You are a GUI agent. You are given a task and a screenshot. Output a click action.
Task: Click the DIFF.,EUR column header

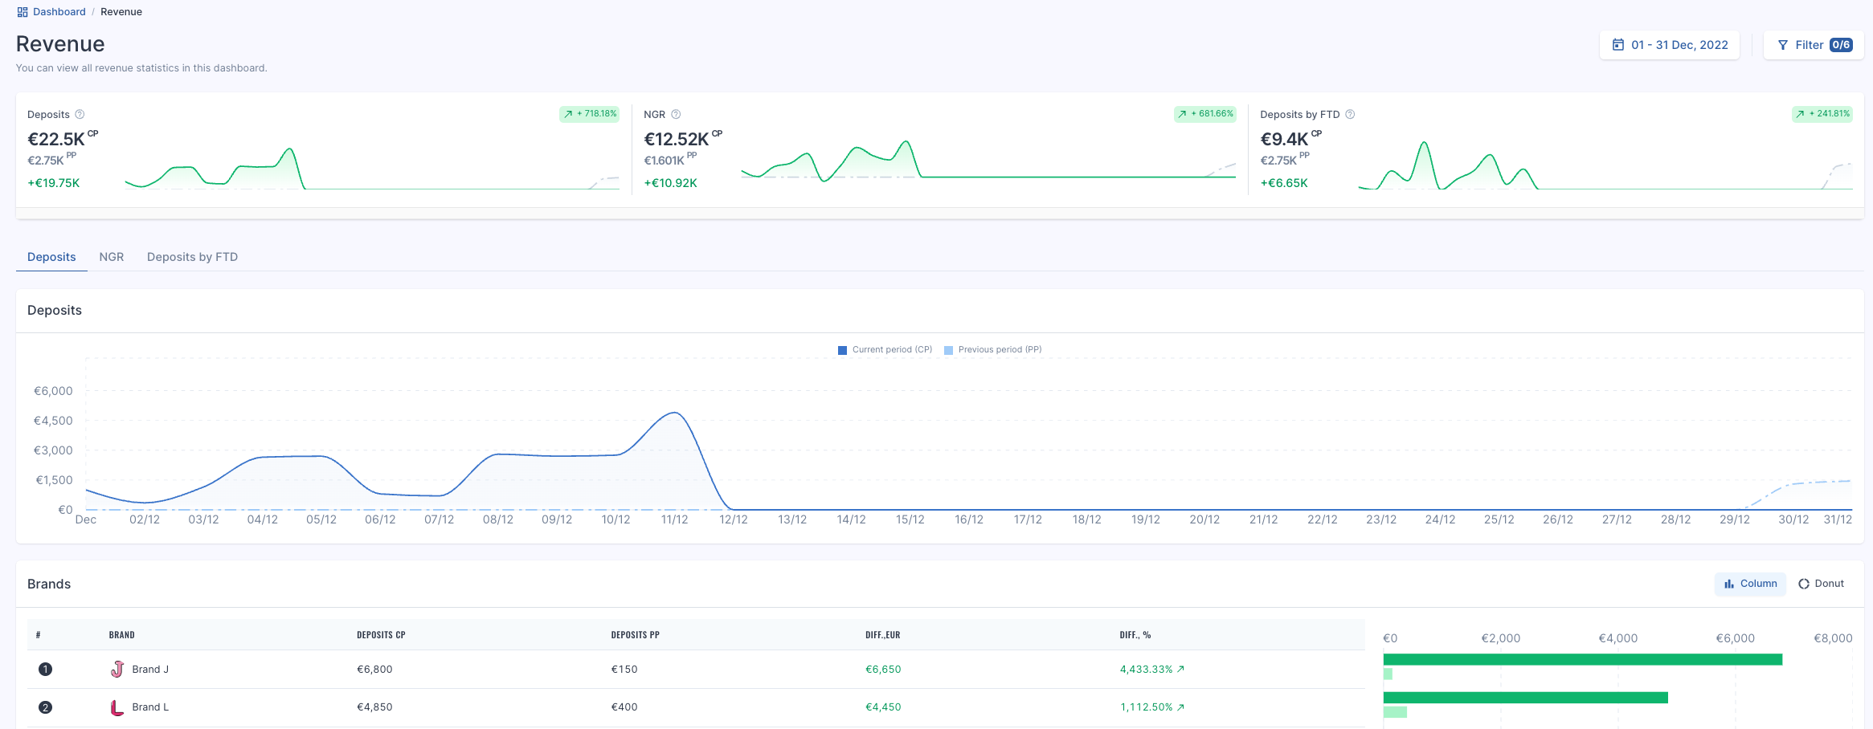click(882, 635)
